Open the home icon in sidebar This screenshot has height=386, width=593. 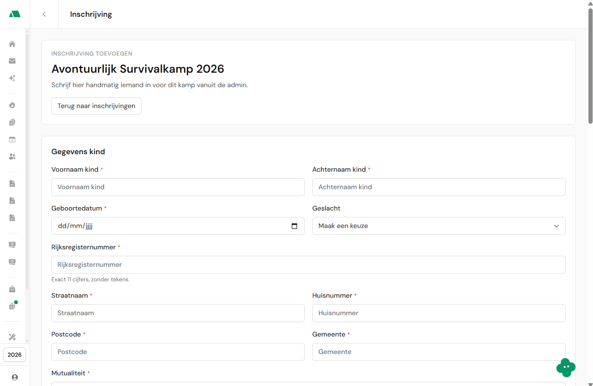point(12,44)
